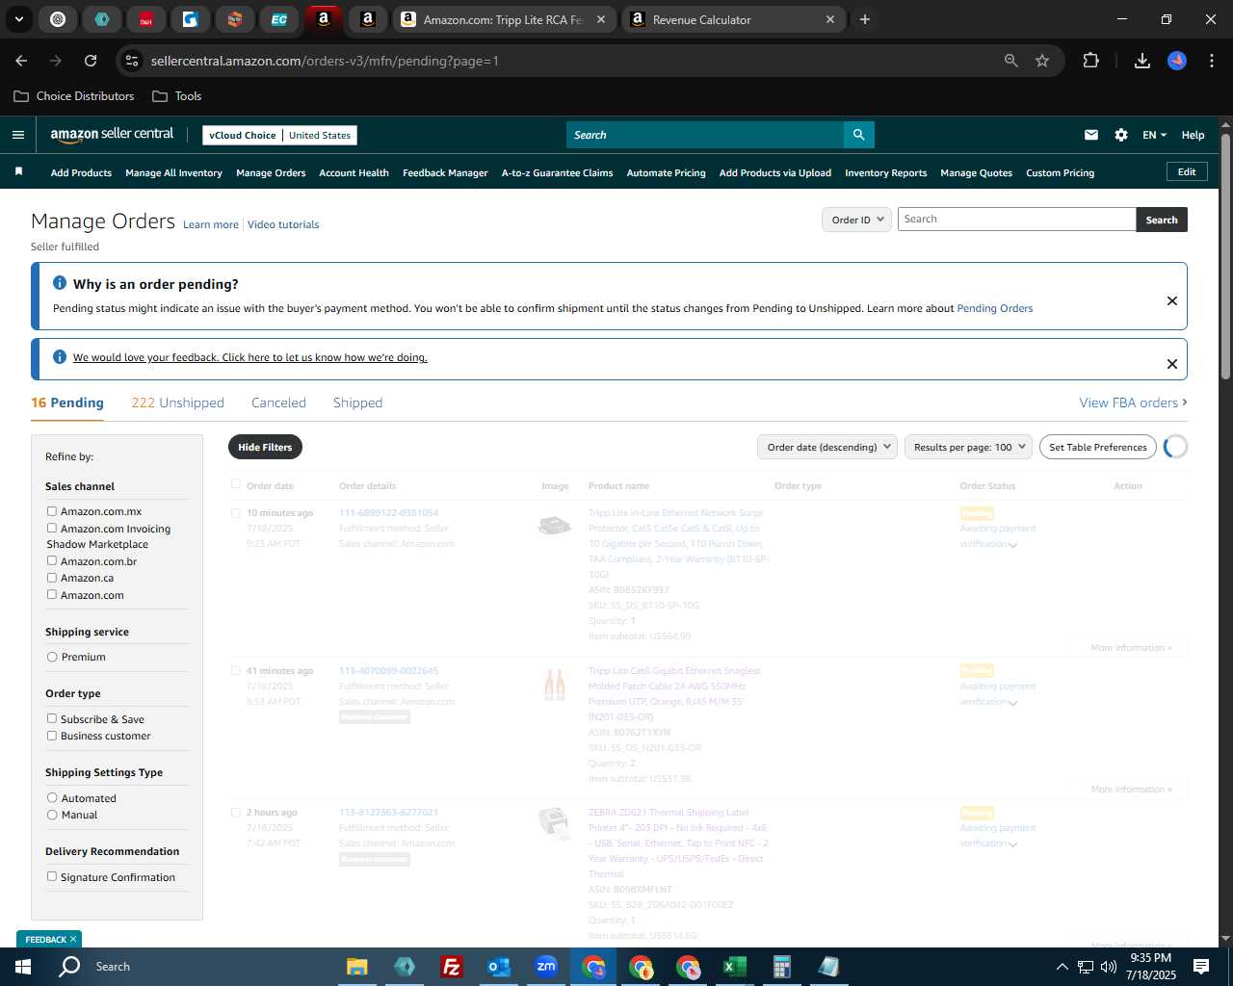Image resolution: width=1233 pixels, height=986 pixels.
Task: Select the Premium shipping service radio
Action: click(52, 657)
